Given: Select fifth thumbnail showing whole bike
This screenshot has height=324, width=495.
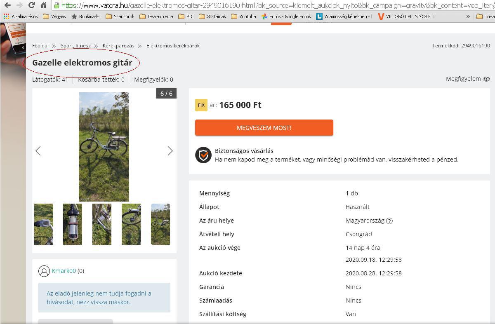Looking at the screenshot, I should click(160, 224).
